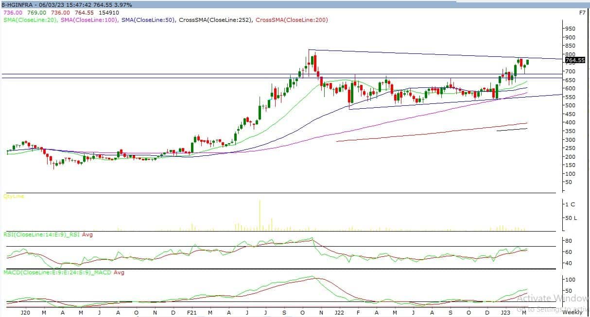Click the J23 time axis marker
The image size is (590, 317).
click(506, 313)
